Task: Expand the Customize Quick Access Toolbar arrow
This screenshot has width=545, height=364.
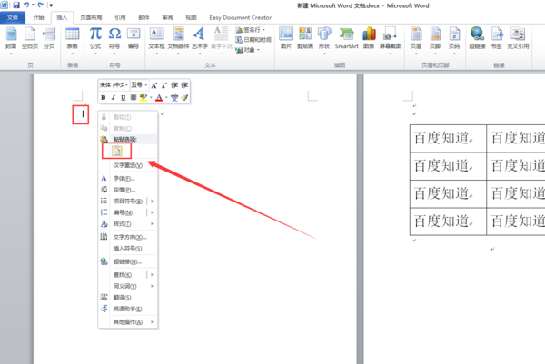Action: point(51,5)
